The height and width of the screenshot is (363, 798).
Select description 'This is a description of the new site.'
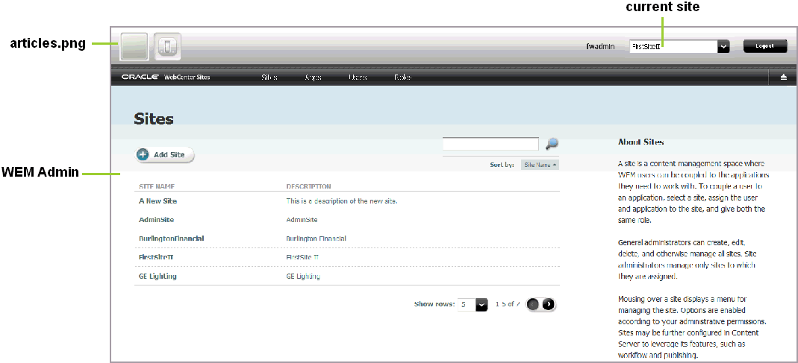click(x=341, y=201)
